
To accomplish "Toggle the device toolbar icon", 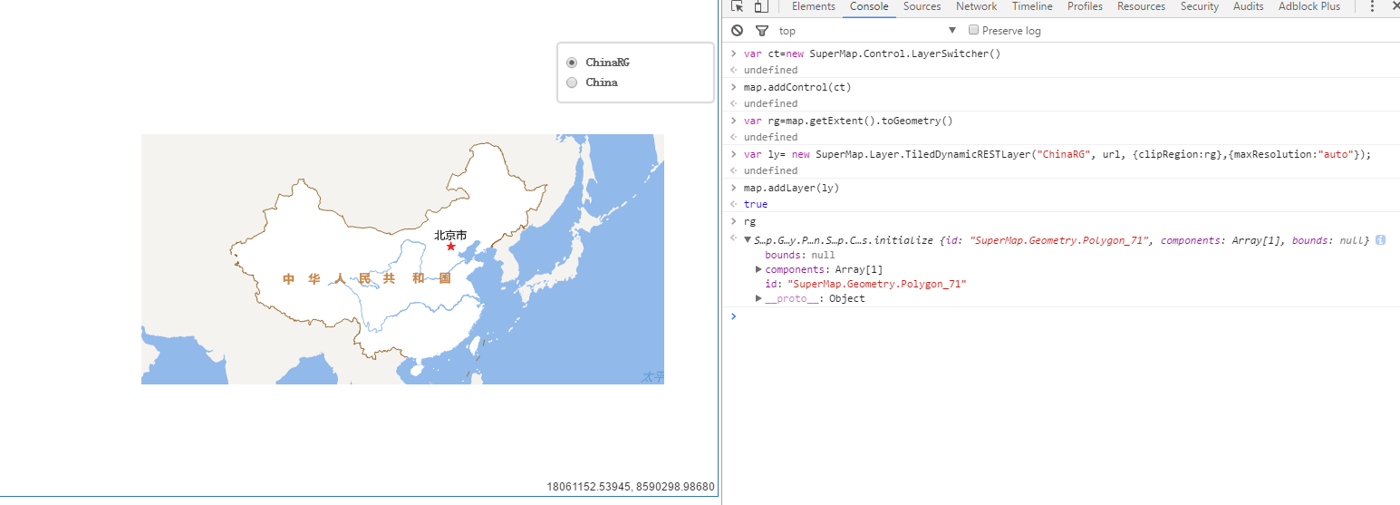I will pos(760,6).
